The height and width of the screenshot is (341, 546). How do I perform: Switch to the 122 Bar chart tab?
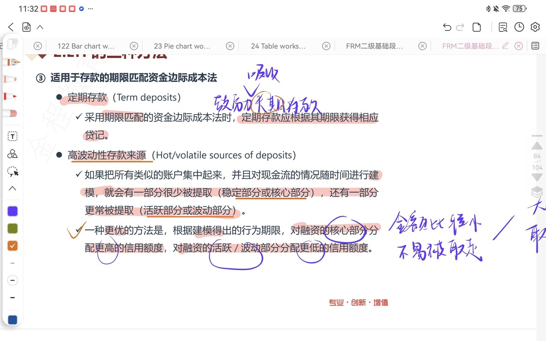(86, 46)
